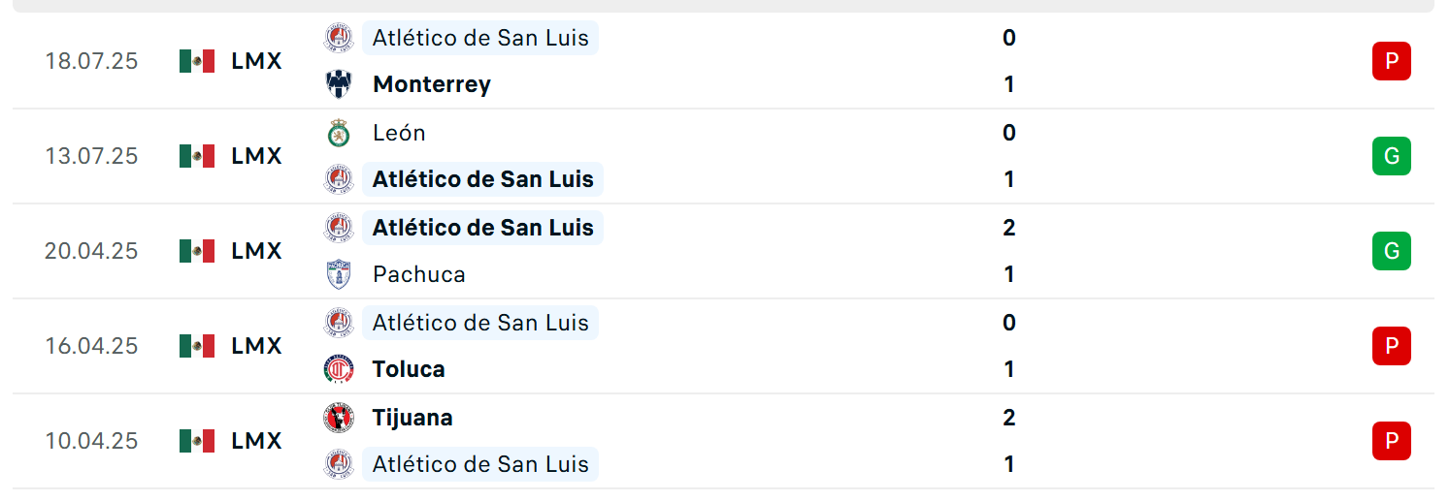
Task: Click red P badge for Toluca match
Action: point(1391,346)
